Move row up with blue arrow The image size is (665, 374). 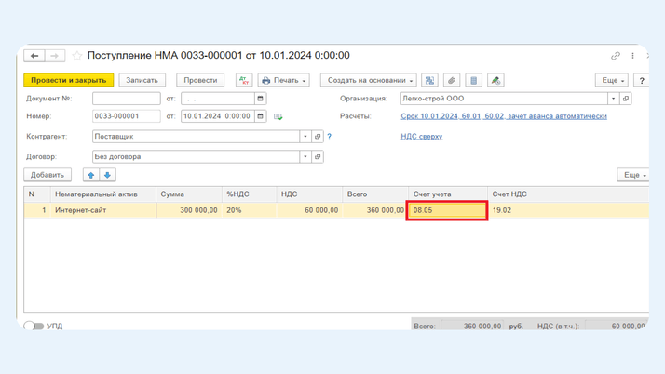click(x=91, y=175)
